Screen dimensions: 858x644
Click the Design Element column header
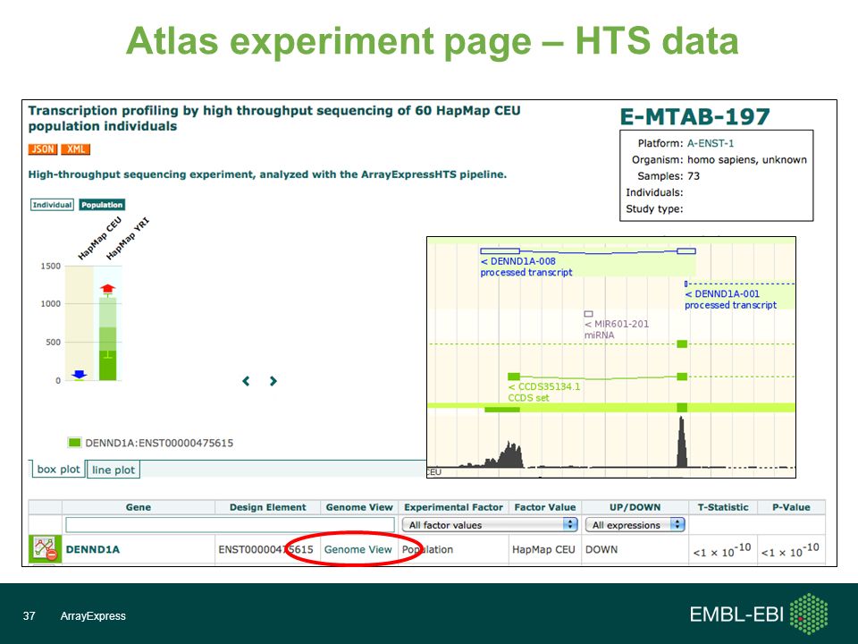pos(267,507)
